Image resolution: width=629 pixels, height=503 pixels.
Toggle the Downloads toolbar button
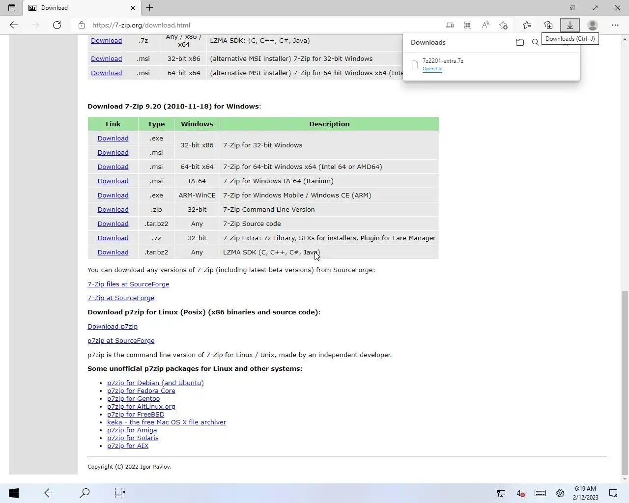(570, 25)
